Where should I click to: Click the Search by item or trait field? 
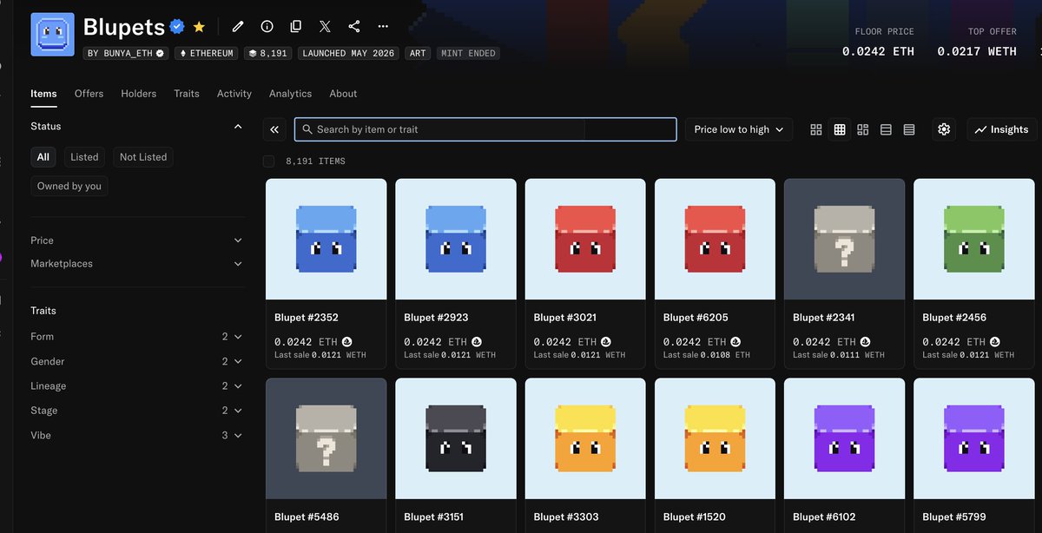tap(485, 129)
